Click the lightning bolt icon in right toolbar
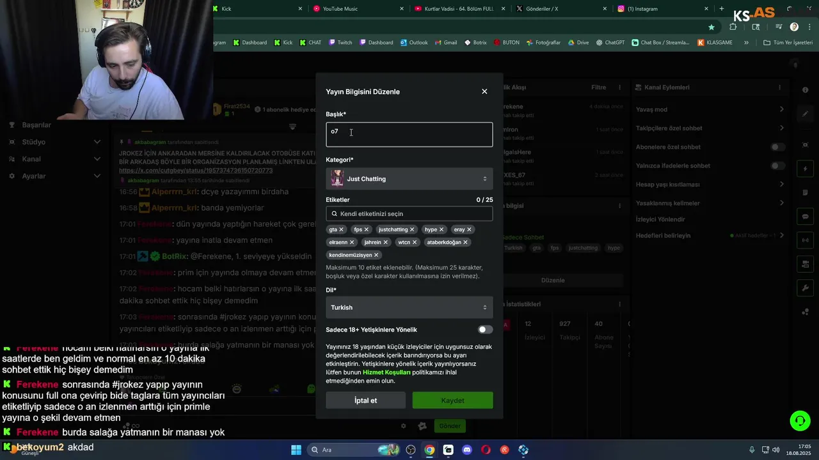Screen dimensions: 819x460 pyautogui.click(x=806, y=169)
